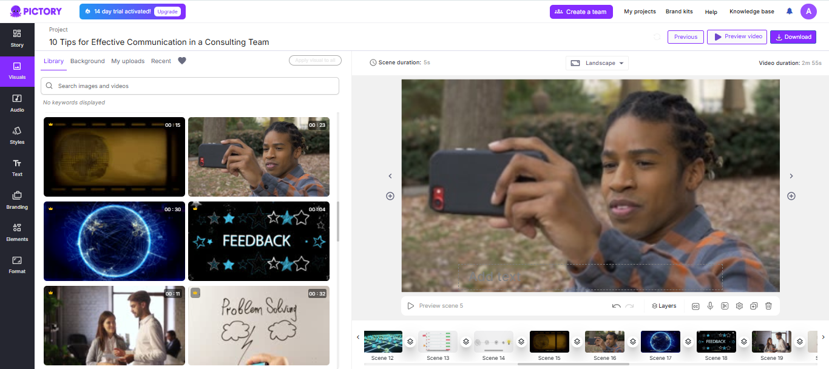Open scene settings gear

pyautogui.click(x=739, y=306)
